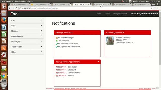Image resolution: width=161 pixels, height=90 pixels.
Task: Click Home in the iTrust navbar
Action: coord(99,14)
